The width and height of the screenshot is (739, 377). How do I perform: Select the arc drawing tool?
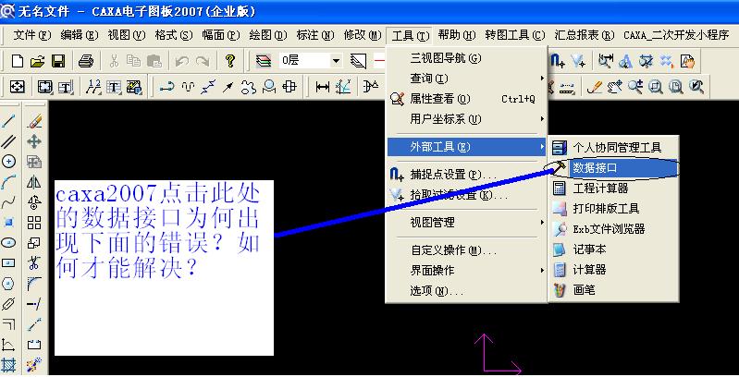click(8, 182)
